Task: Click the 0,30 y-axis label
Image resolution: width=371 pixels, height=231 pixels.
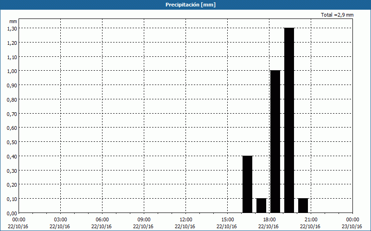Action: 12,170
